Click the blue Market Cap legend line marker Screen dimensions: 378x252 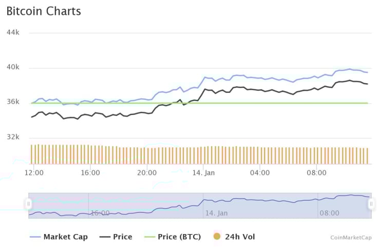[x=35, y=237]
